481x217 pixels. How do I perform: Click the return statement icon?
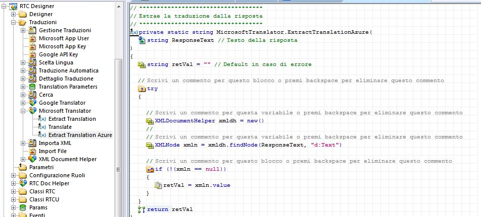(x=141, y=209)
